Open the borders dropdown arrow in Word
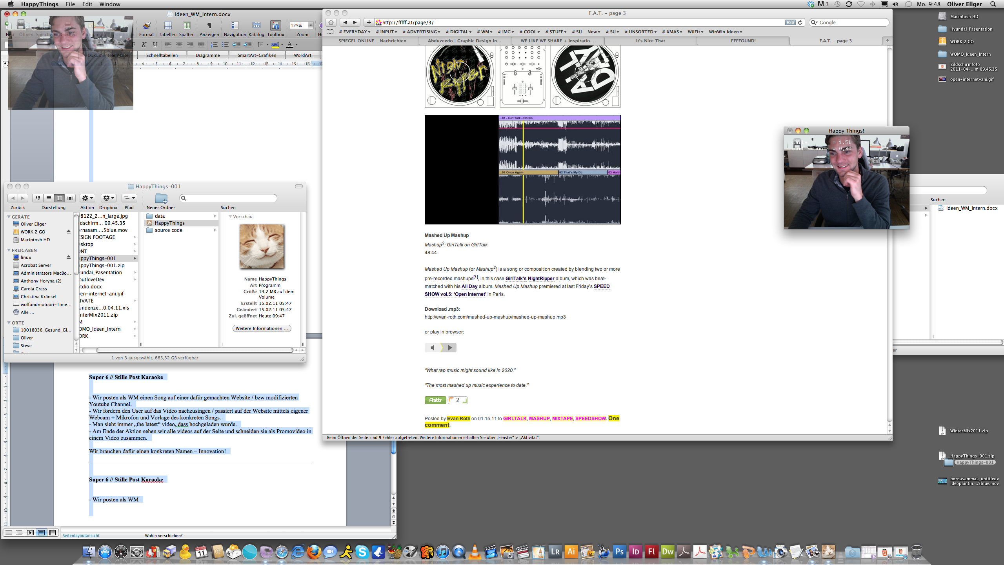The width and height of the screenshot is (1004, 565). (267, 45)
